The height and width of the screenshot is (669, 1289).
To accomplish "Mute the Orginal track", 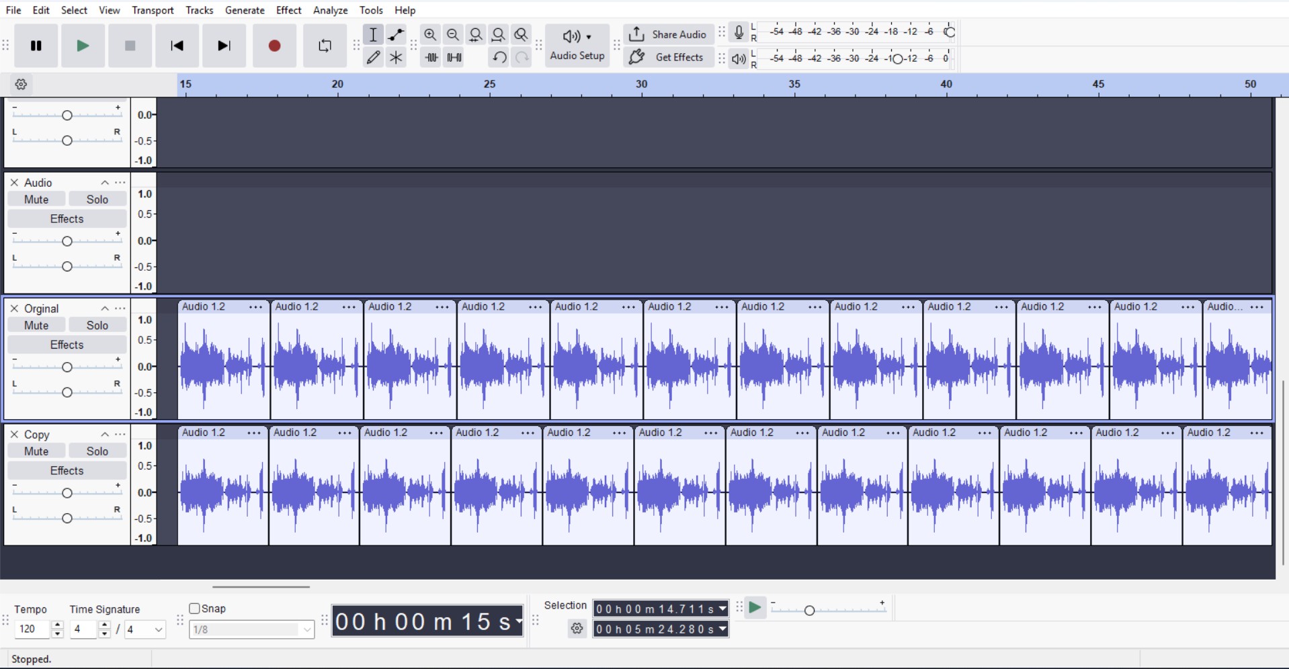I will 36,324.
